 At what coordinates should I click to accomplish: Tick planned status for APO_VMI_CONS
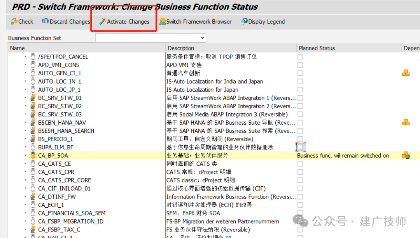click(x=300, y=65)
